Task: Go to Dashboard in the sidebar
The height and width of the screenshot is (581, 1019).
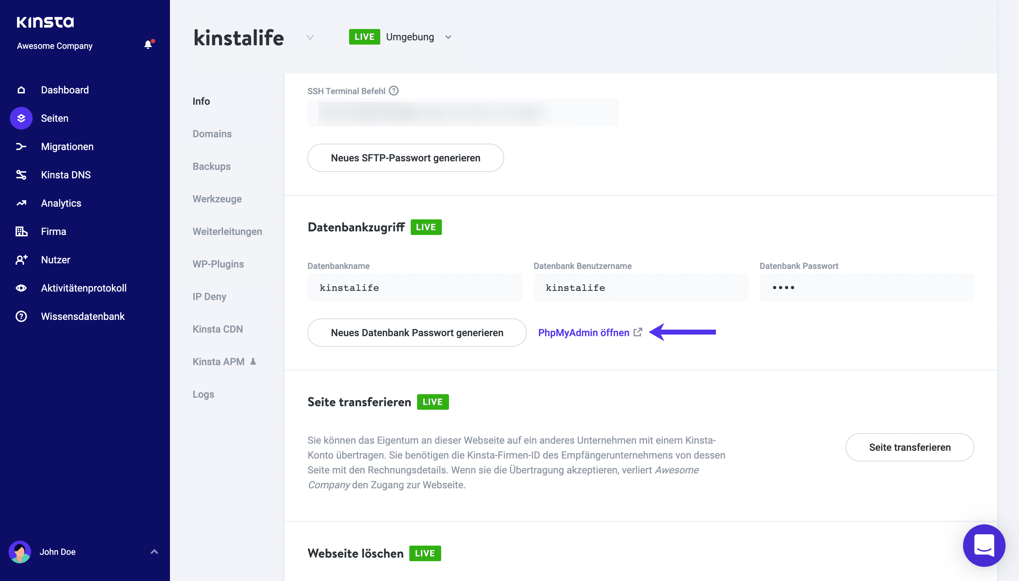Action: (65, 90)
